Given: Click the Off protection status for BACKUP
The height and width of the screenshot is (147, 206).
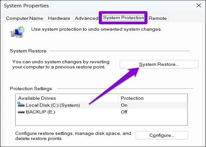Looking at the screenshot, I should (x=124, y=112).
